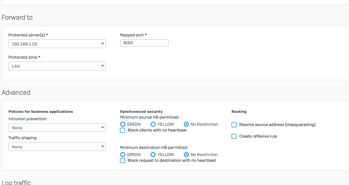The image size is (349, 185).
Task: Tick the Create reflexive rule checkbox
Action: click(x=234, y=136)
